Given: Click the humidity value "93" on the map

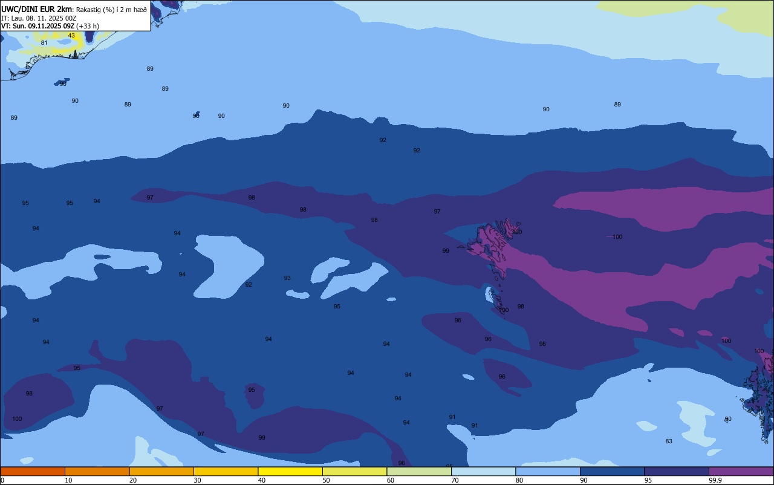Looking at the screenshot, I should tap(287, 278).
